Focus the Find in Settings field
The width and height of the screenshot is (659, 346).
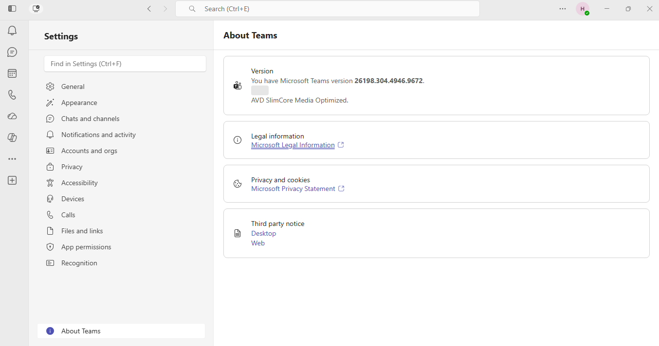coord(125,64)
